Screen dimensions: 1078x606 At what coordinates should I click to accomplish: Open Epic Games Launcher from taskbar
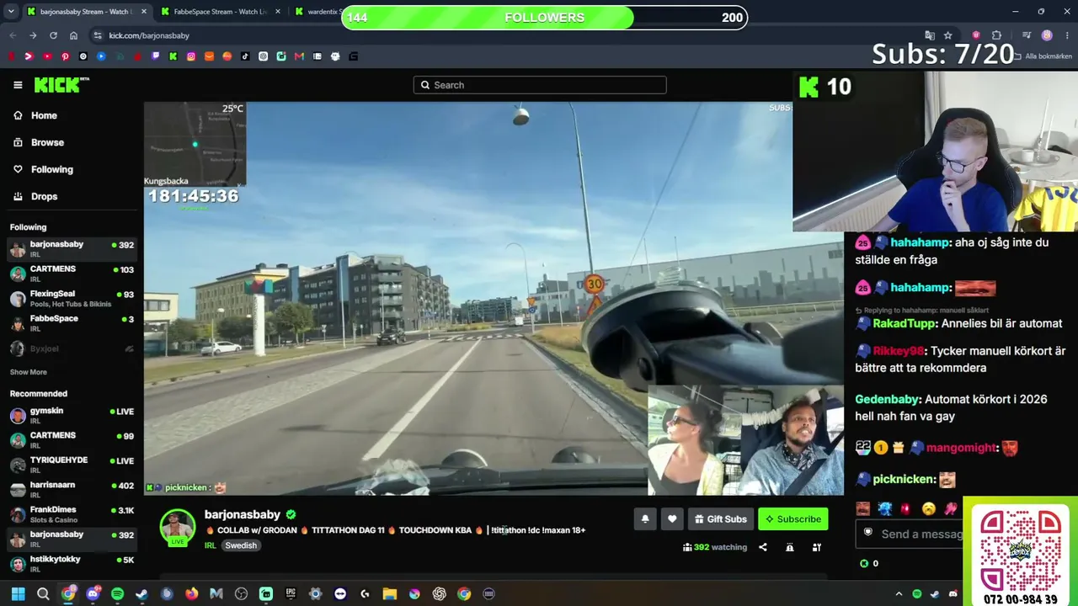click(x=291, y=593)
